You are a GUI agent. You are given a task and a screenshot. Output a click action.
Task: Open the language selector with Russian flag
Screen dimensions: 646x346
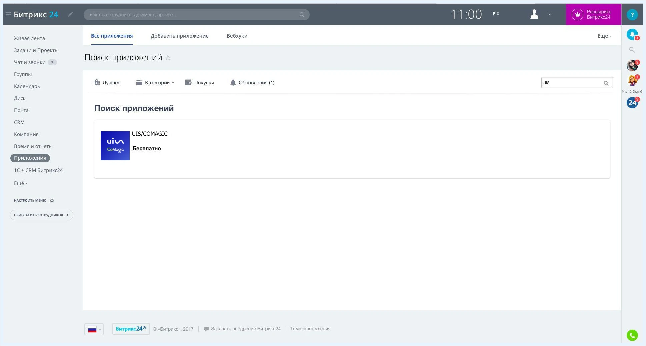click(x=94, y=329)
